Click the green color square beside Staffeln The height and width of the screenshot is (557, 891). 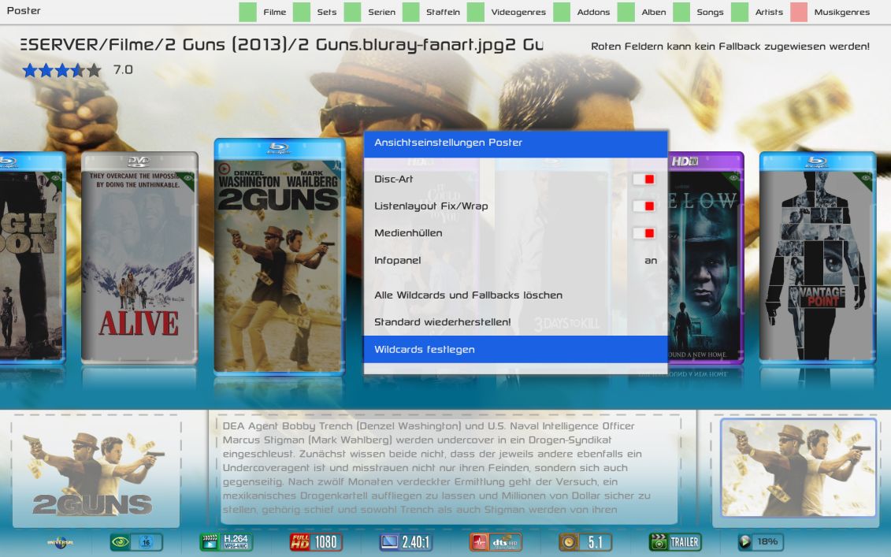coord(411,12)
